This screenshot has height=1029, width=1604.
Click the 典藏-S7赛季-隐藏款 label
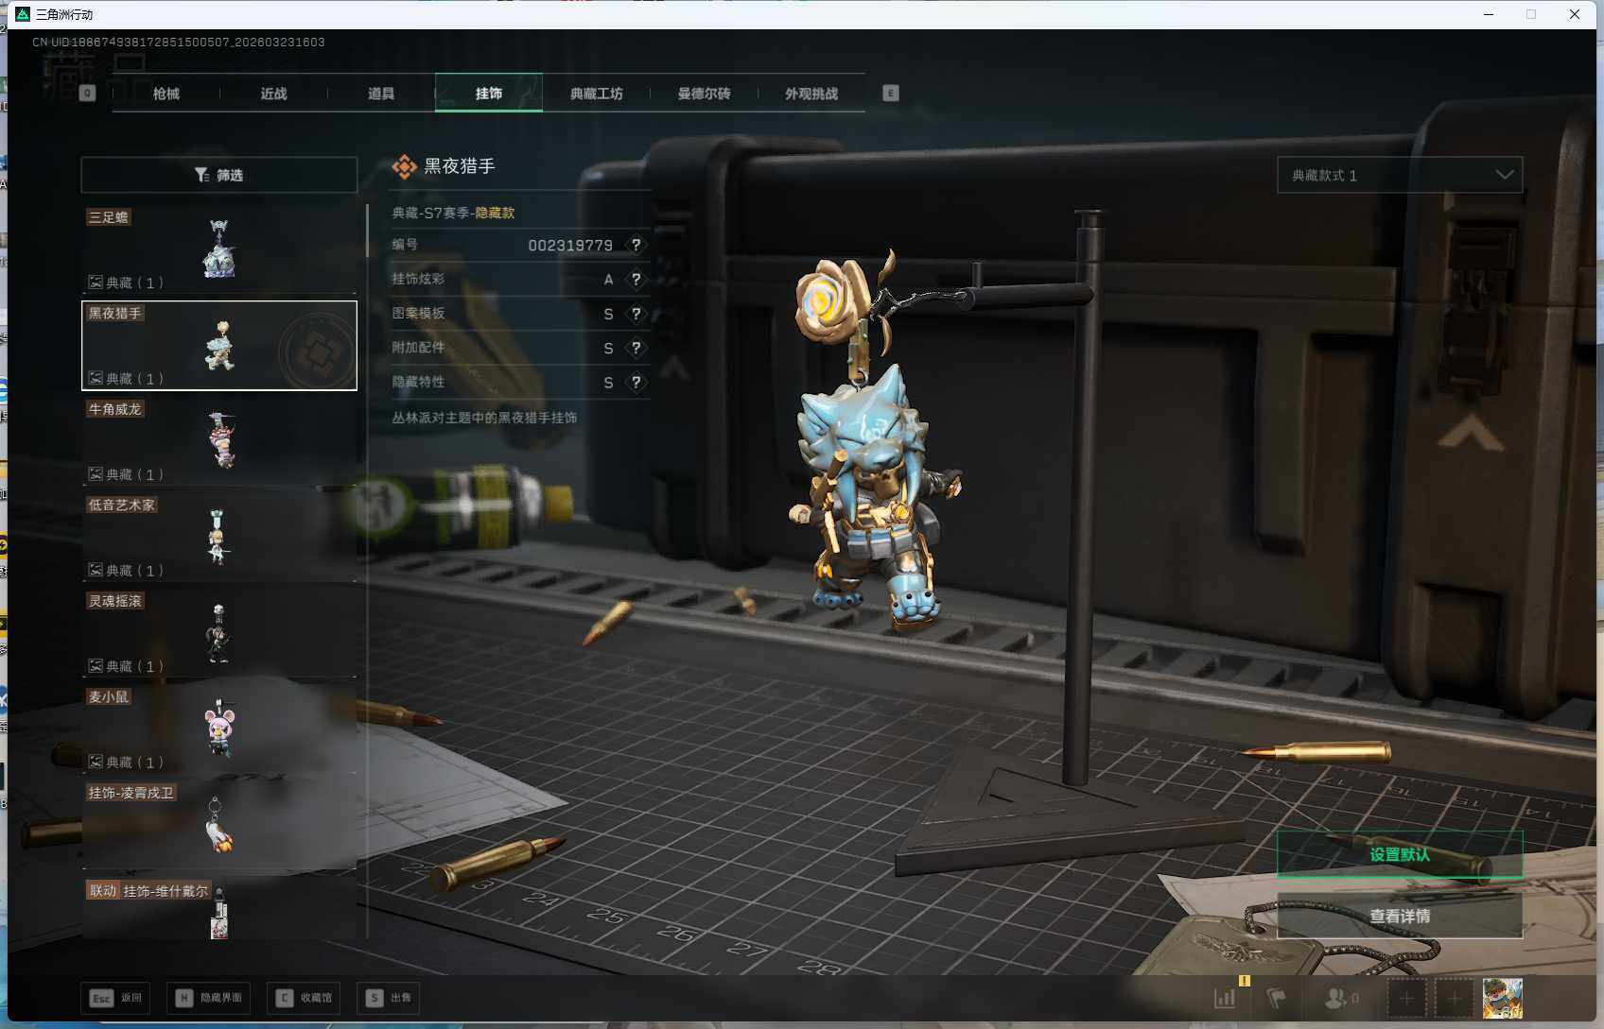click(454, 213)
